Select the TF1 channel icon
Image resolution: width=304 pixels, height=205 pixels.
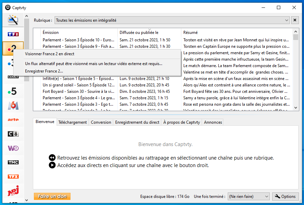pyautogui.click(x=13, y=34)
